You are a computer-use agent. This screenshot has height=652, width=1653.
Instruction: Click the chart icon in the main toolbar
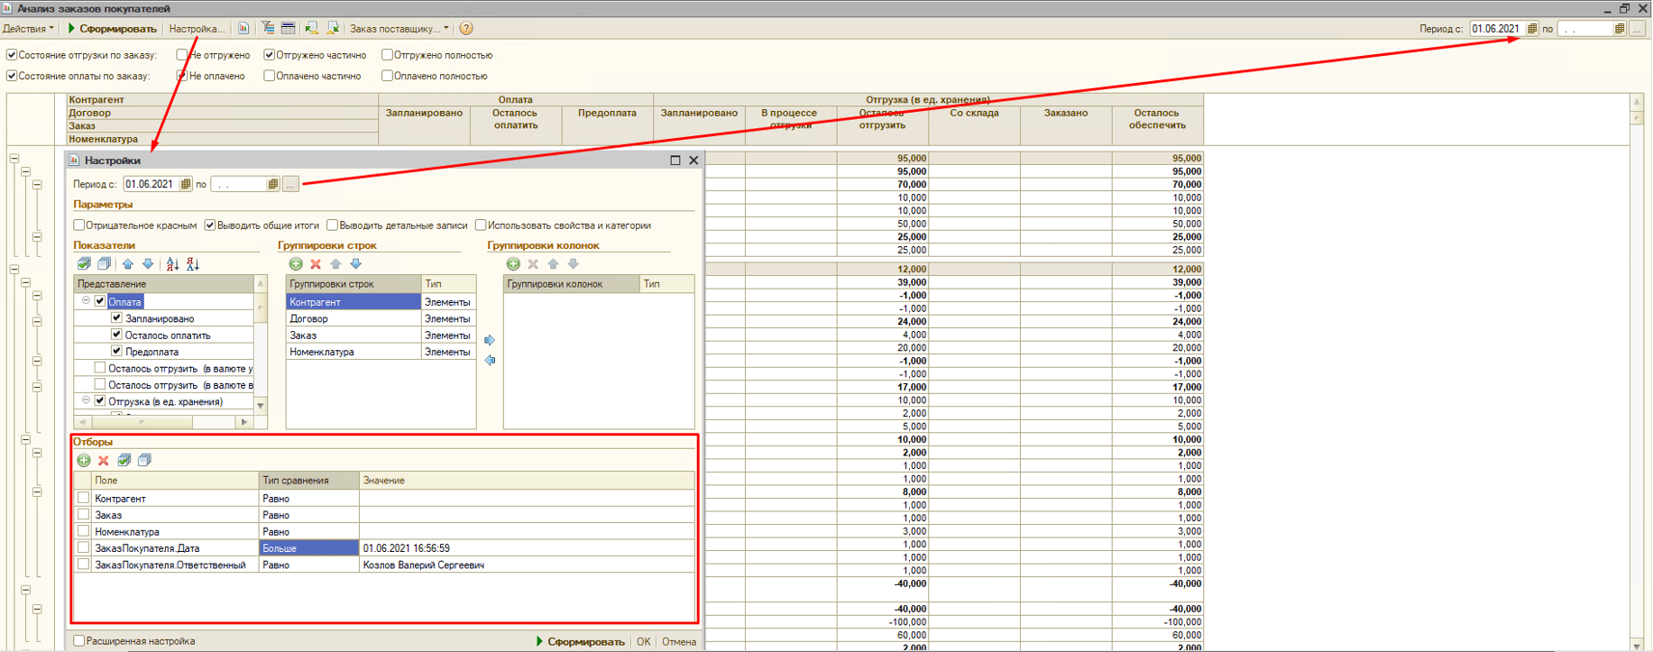243,29
